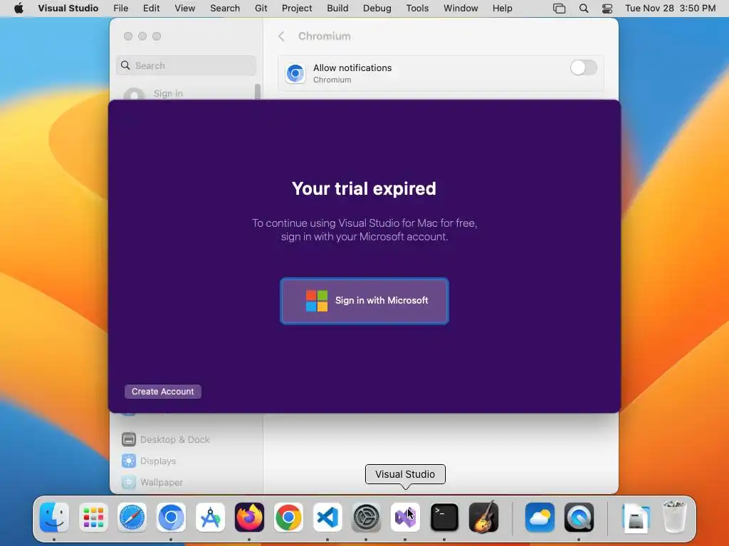Click the Visual Studio dock icon
This screenshot has width=729, height=546.
[405, 518]
